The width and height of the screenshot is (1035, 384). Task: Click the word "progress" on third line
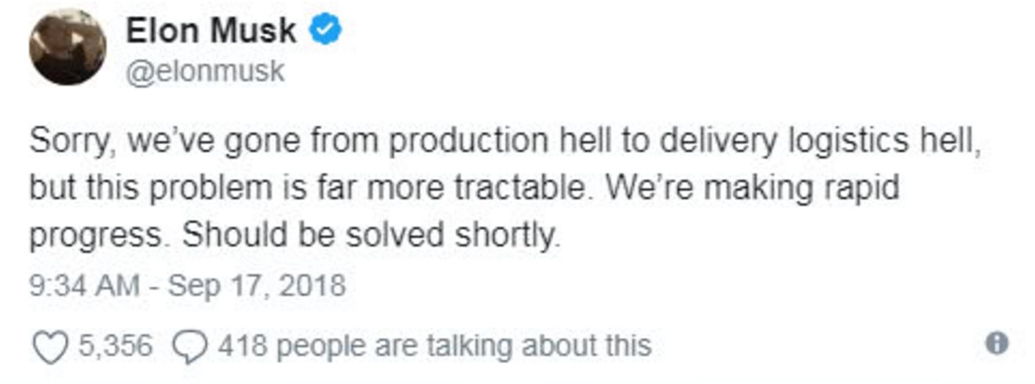click(x=96, y=236)
